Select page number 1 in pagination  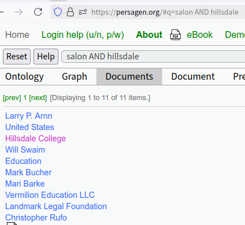[25, 98]
